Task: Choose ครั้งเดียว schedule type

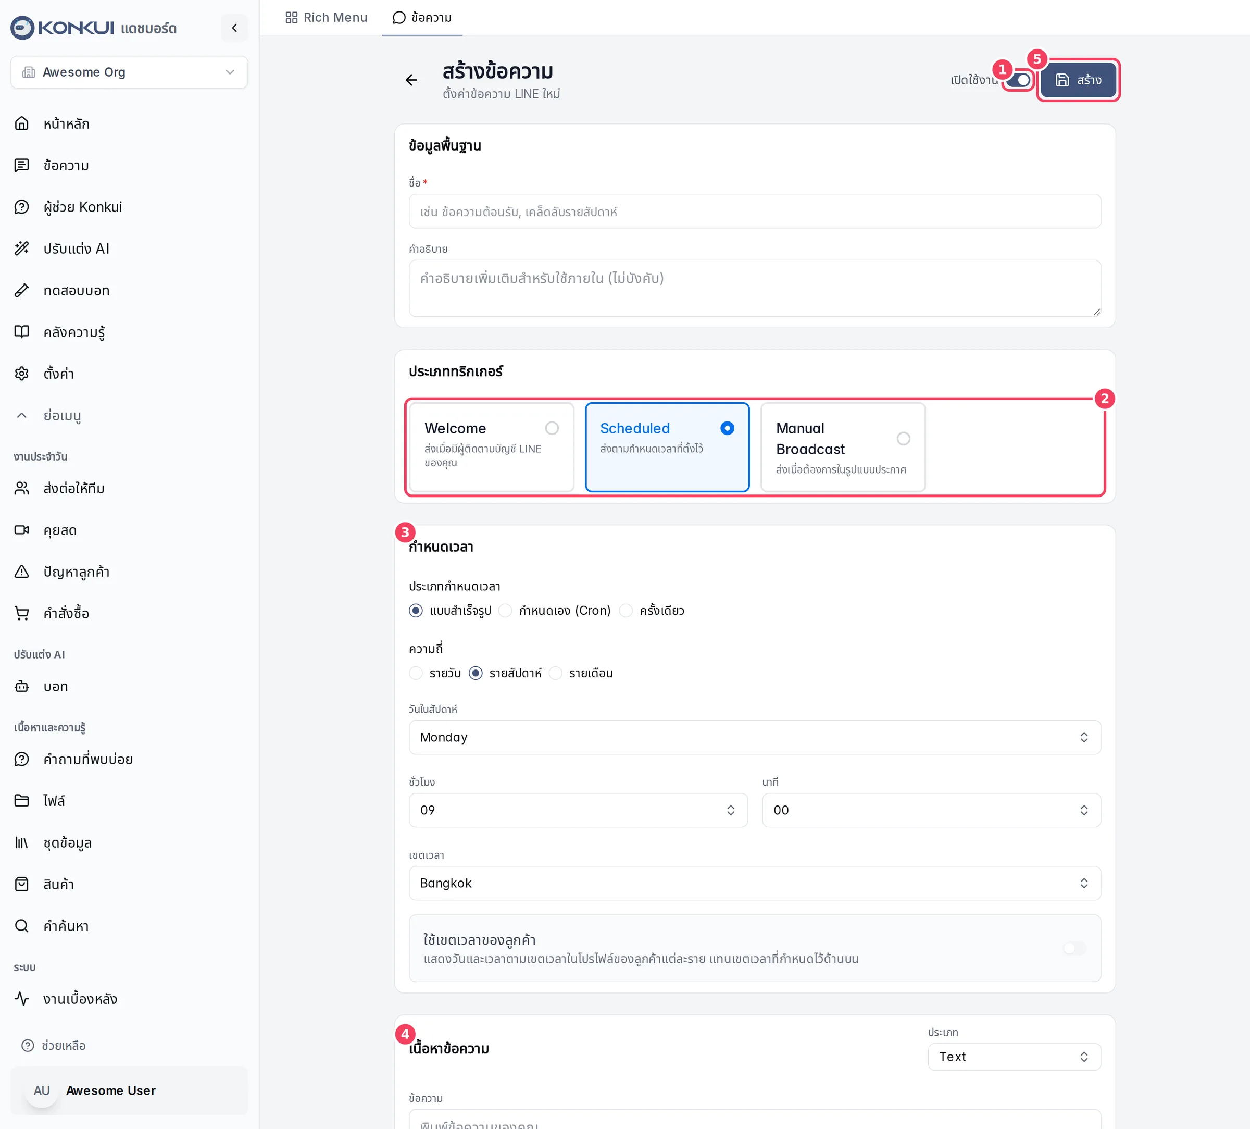Action: [626, 611]
